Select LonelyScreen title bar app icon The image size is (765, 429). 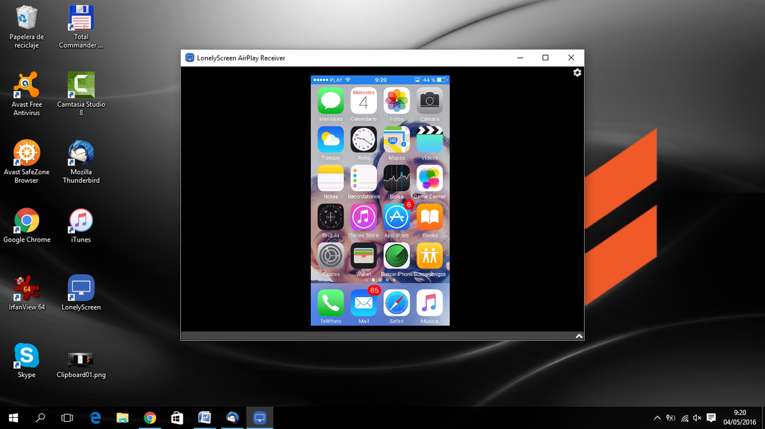[x=190, y=58]
